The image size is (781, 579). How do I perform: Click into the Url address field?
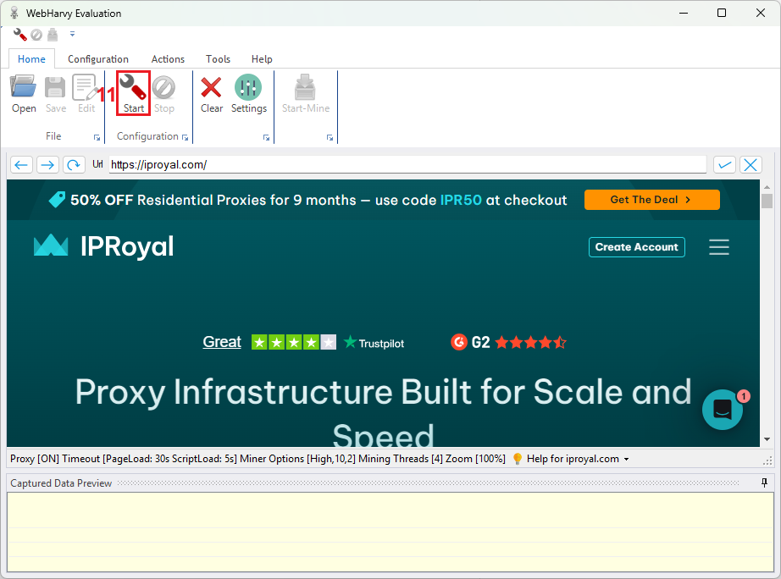tap(407, 165)
